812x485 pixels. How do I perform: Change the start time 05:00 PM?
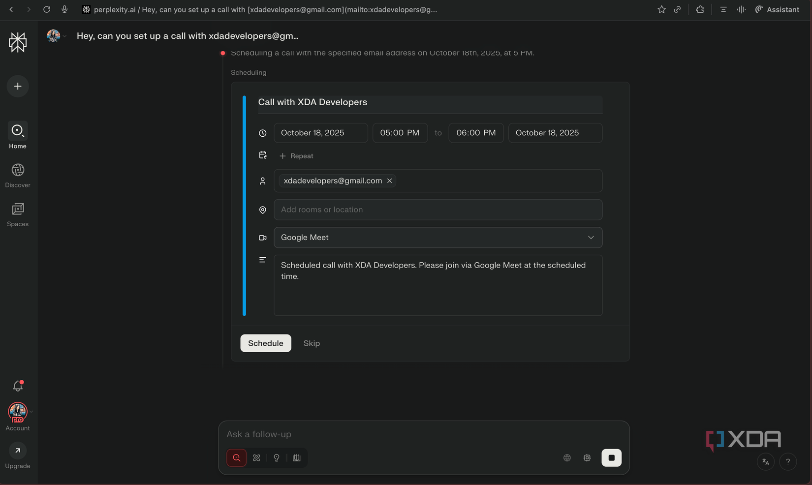point(400,133)
